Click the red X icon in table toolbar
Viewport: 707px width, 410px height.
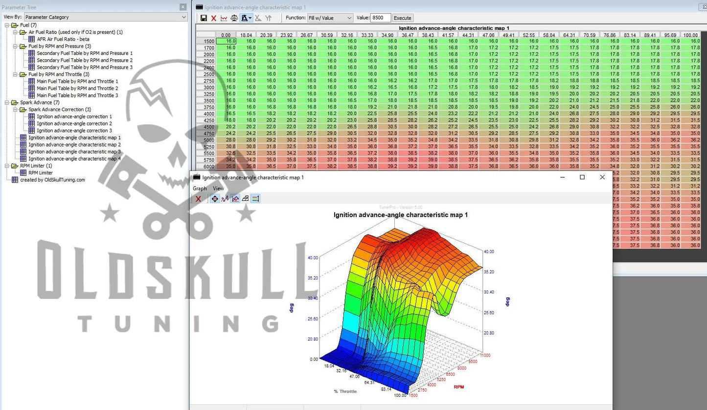point(214,18)
